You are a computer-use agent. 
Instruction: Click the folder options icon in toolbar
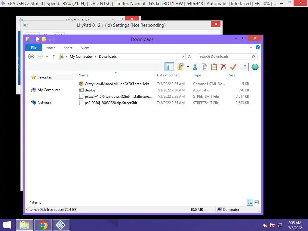coord(180,67)
